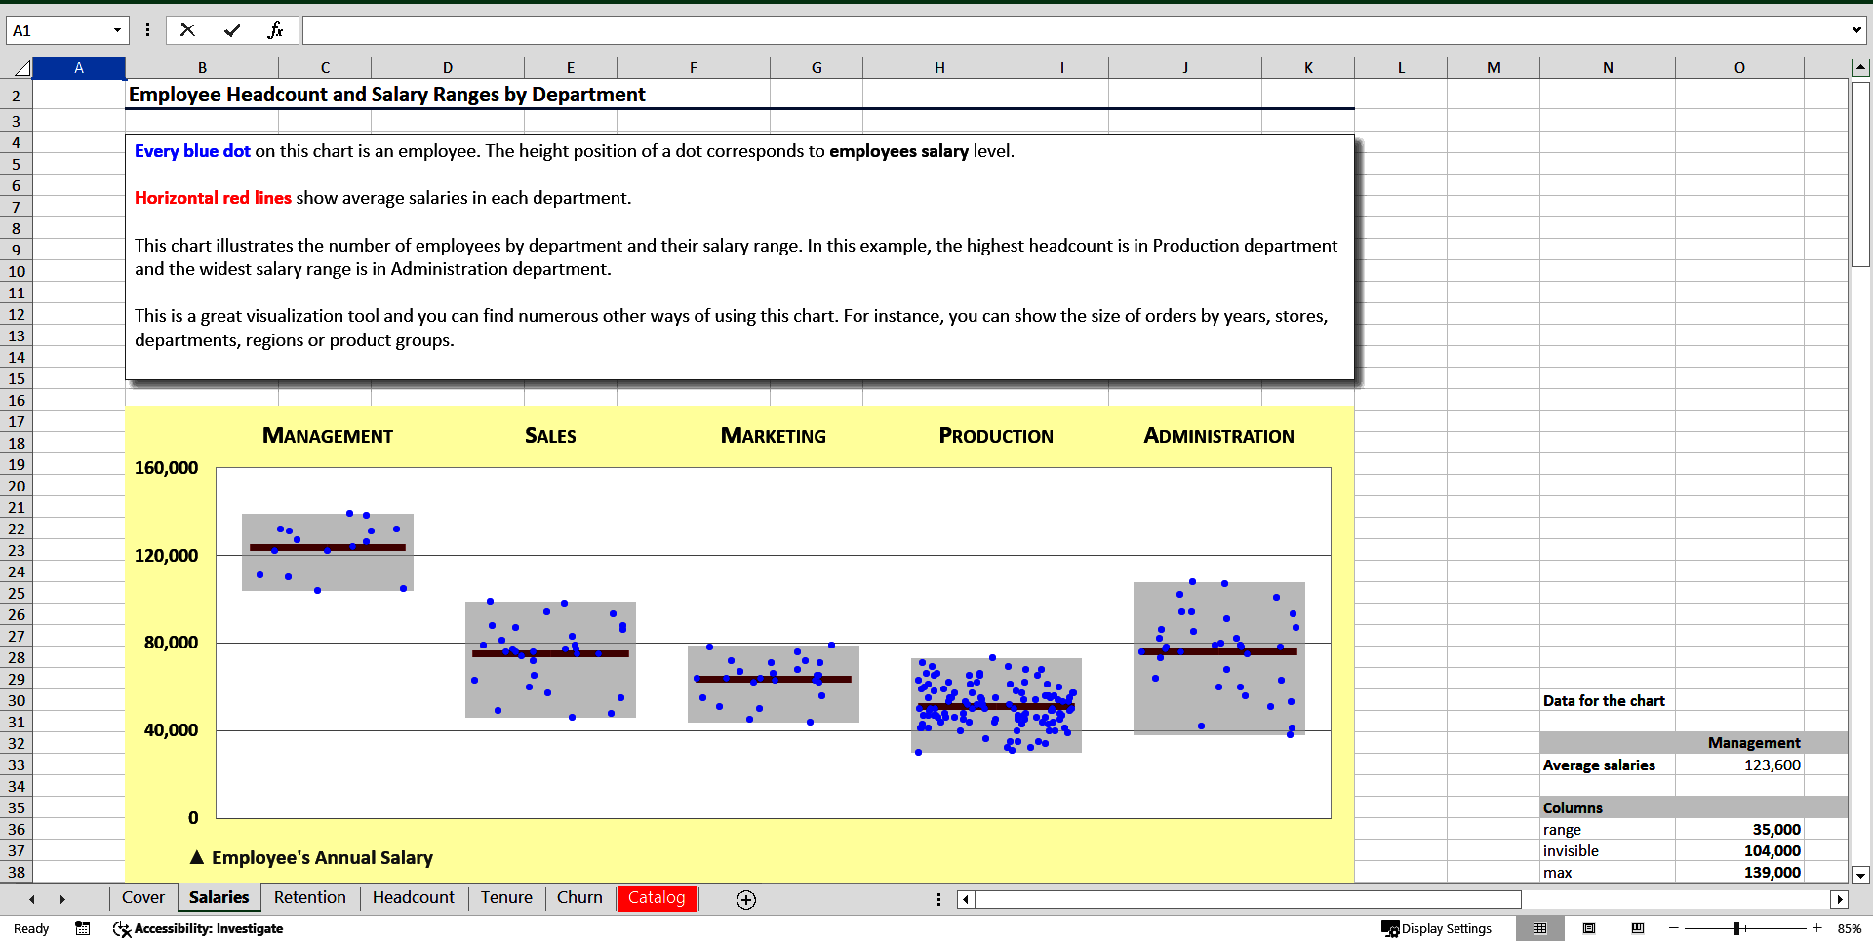Click the 'Administration' chart heading
This screenshot has width=1873, height=942.
1219,436
